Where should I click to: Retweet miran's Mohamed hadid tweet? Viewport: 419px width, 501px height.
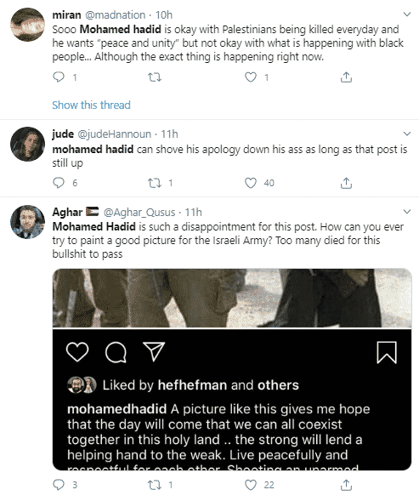pyautogui.click(x=155, y=77)
